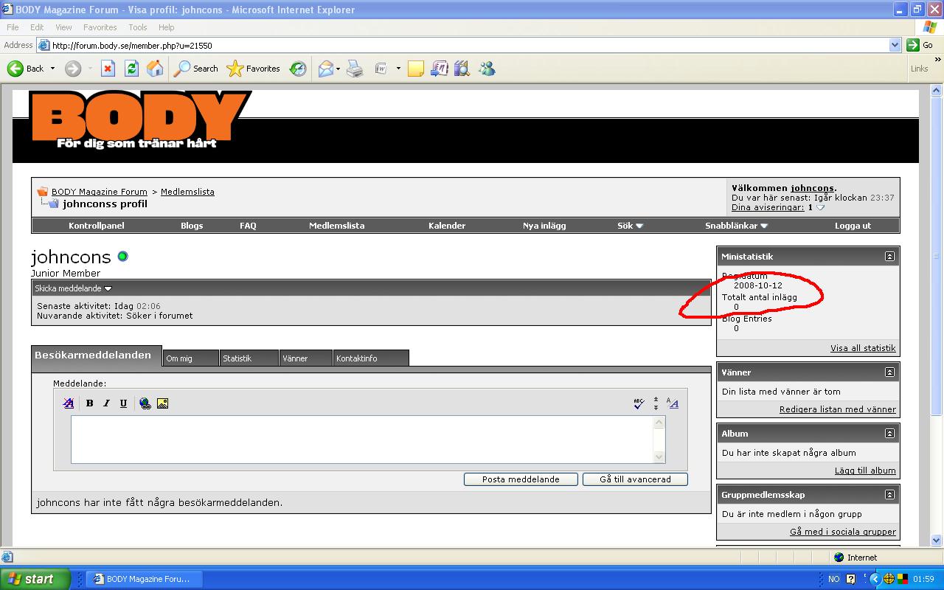Click the insert link globe icon

[x=145, y=403]
